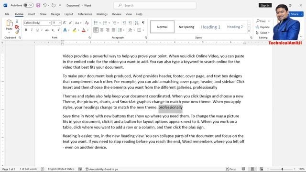The height and width of the screenshot is (172, 306).
Task: Toggle Show/Hide paragraph marks
Action: pyautogui.click(x=143, y=23)
